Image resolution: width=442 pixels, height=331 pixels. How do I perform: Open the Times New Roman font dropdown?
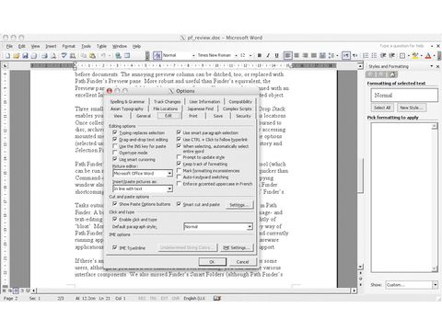point(236,55)
